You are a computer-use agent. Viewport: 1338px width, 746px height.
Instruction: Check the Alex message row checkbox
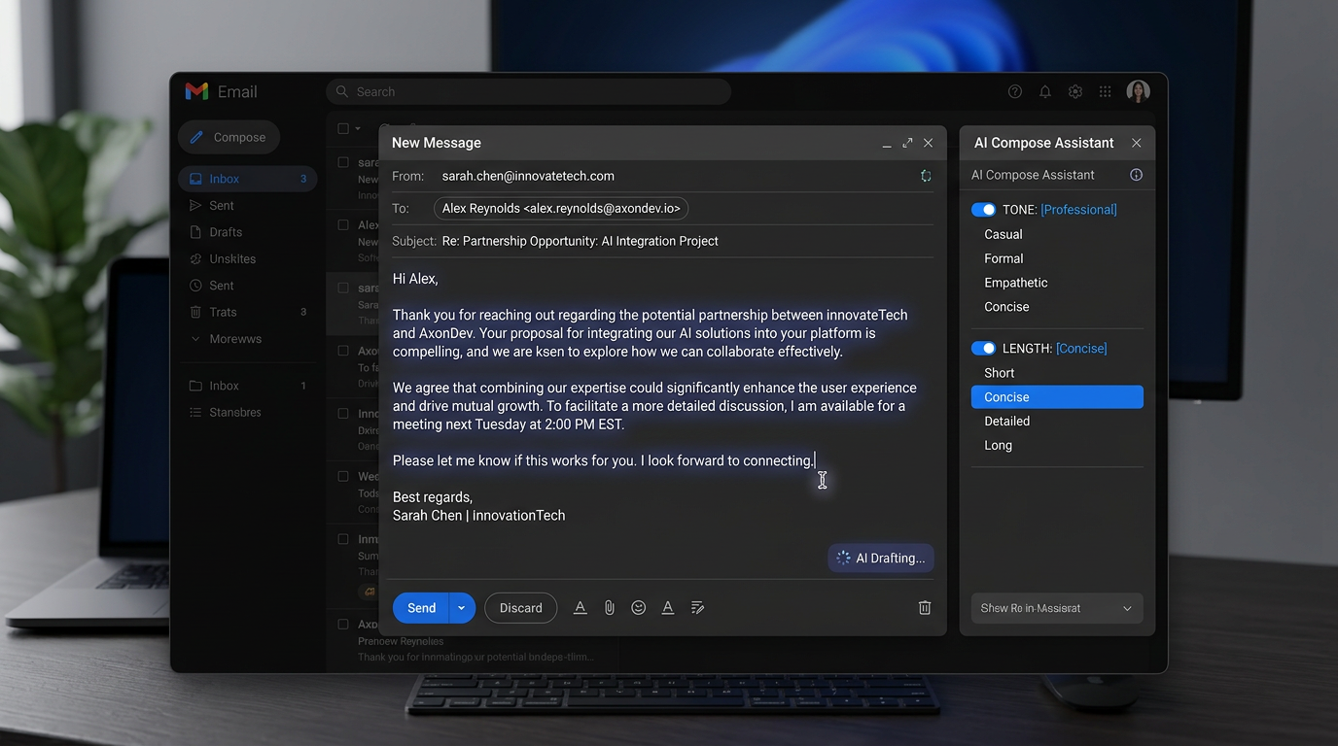(x=343, y=224)
